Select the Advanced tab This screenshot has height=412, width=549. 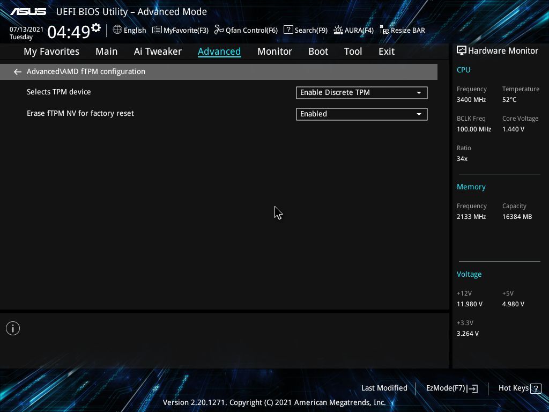(x=219, y=51)
